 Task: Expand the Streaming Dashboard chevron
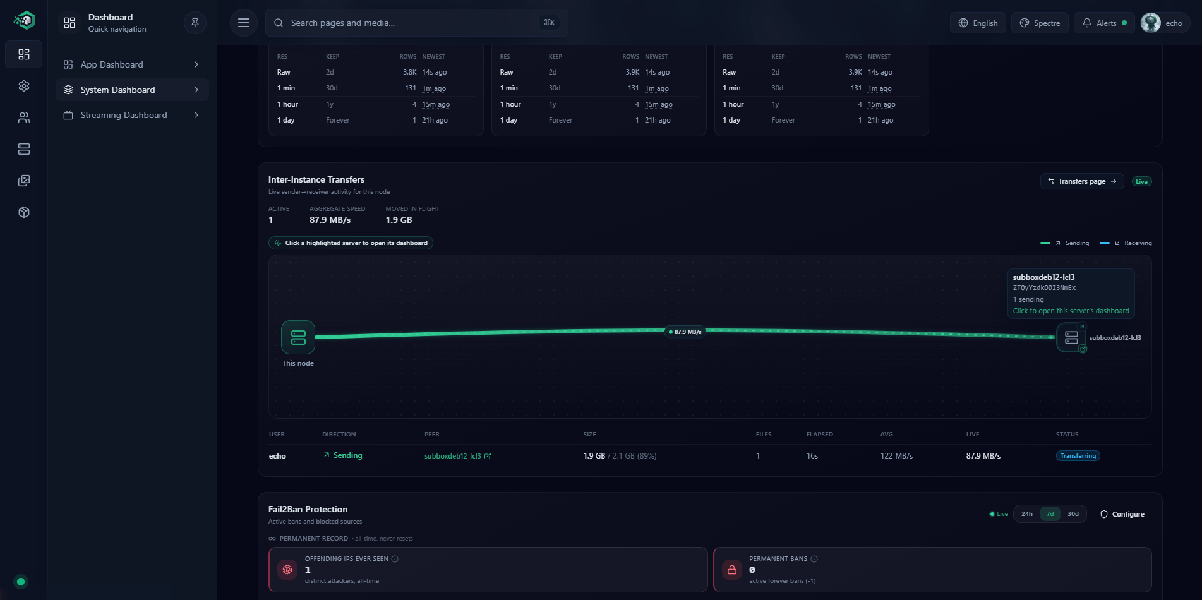click(196, 115)
